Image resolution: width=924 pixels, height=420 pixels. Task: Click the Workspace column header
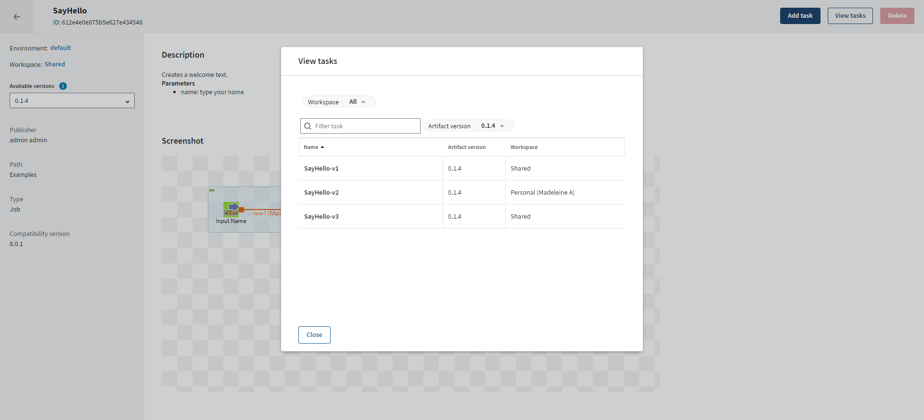point(524,148)
